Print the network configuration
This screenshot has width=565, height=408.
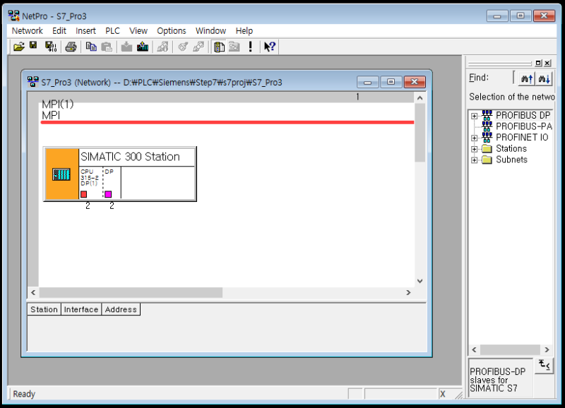(71, 46)
